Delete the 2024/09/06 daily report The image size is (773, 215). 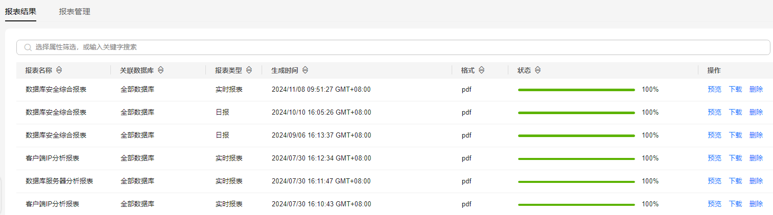[x=756, y=135]
